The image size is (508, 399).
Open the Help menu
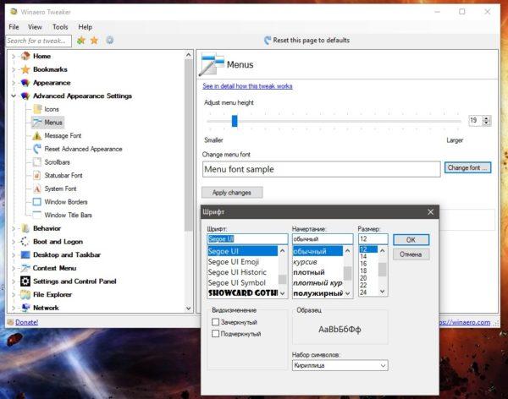click(x=86, y=27)
